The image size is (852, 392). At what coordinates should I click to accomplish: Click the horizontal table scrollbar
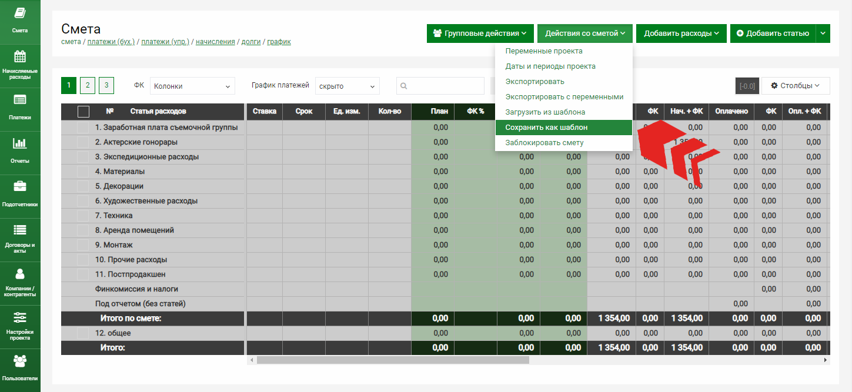pos(393,360)
